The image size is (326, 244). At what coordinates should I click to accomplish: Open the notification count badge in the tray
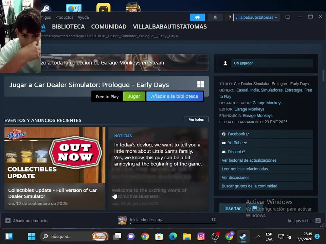pos(317,236)
